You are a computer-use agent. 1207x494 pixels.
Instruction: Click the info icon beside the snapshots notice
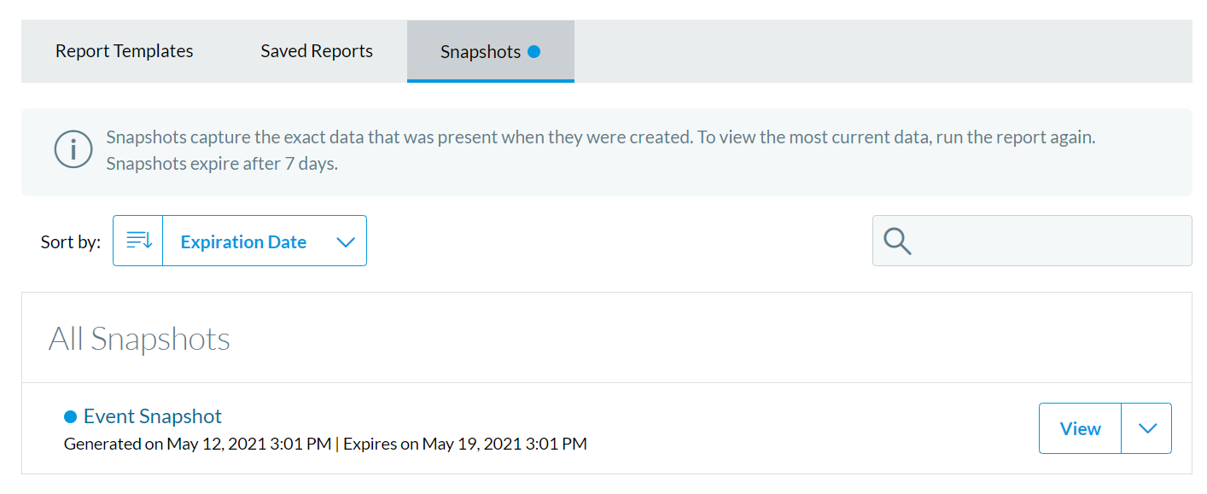coord(73,148)
